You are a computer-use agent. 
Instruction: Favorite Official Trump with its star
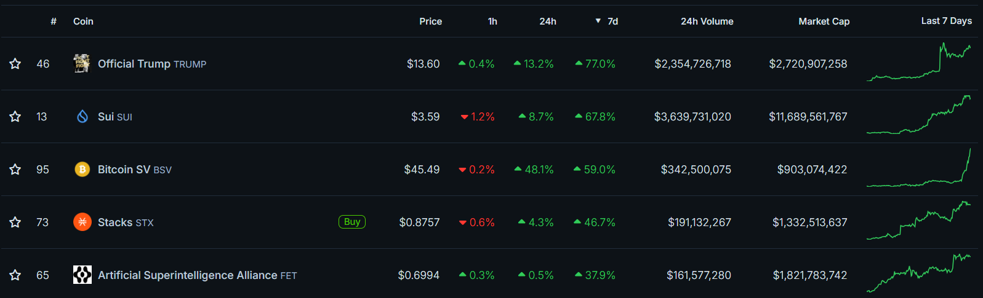[15, 64]
